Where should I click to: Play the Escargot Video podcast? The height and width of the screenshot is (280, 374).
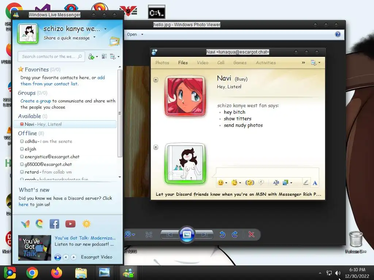[x=57, y=257]
